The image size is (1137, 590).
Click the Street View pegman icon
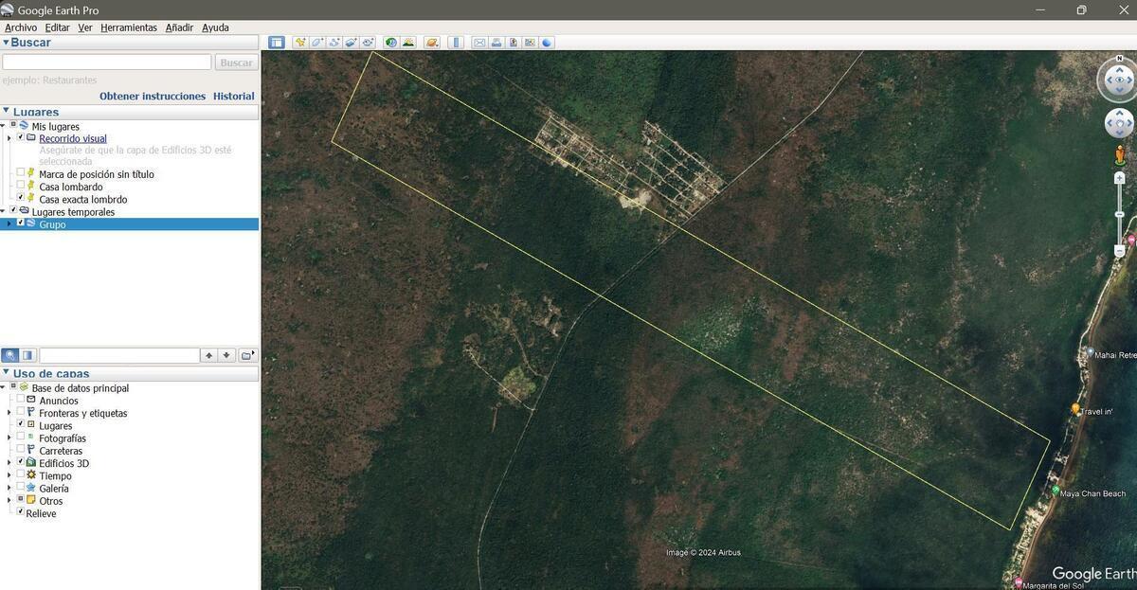[1119, 154]
